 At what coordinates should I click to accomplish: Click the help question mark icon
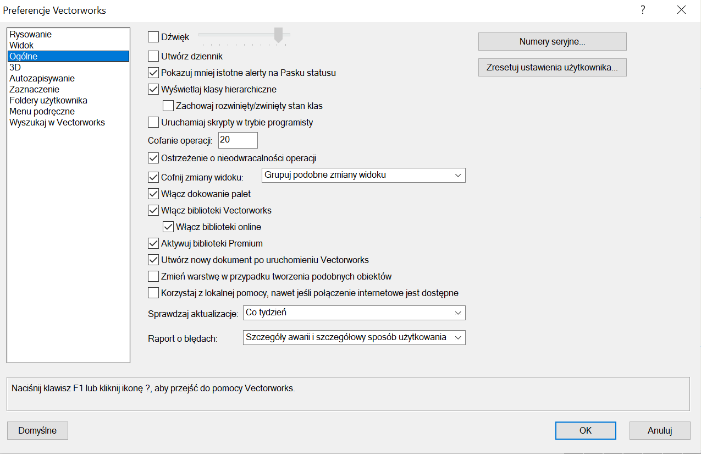[643, 10]
